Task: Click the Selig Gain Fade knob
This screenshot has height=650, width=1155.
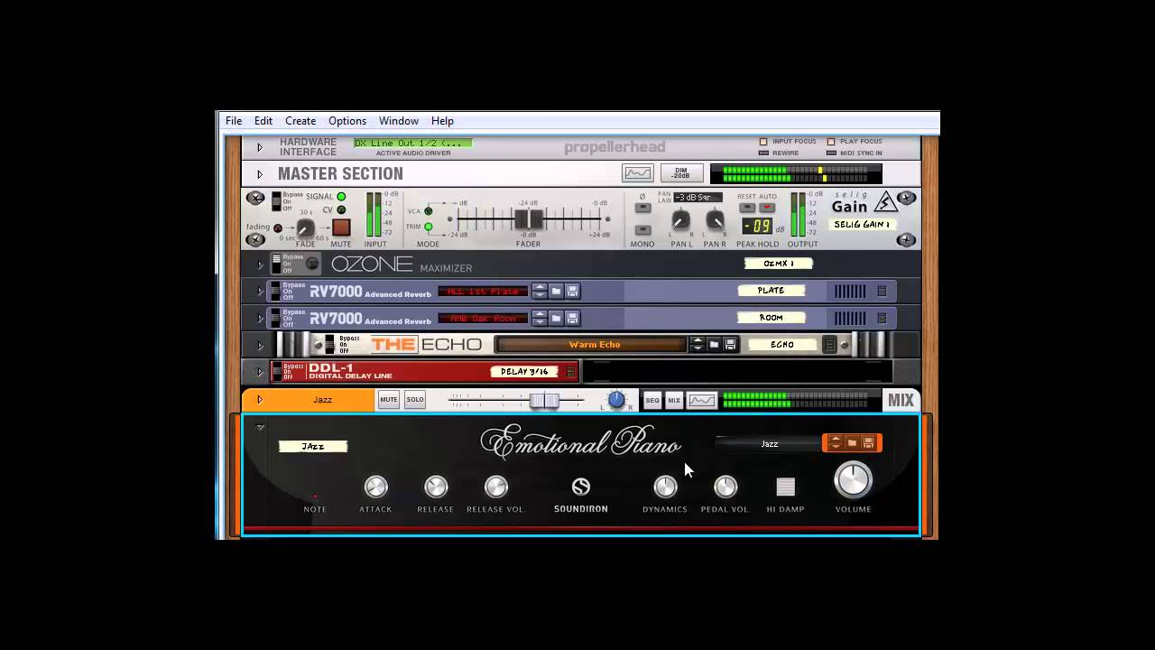Action: pos(306,228)
